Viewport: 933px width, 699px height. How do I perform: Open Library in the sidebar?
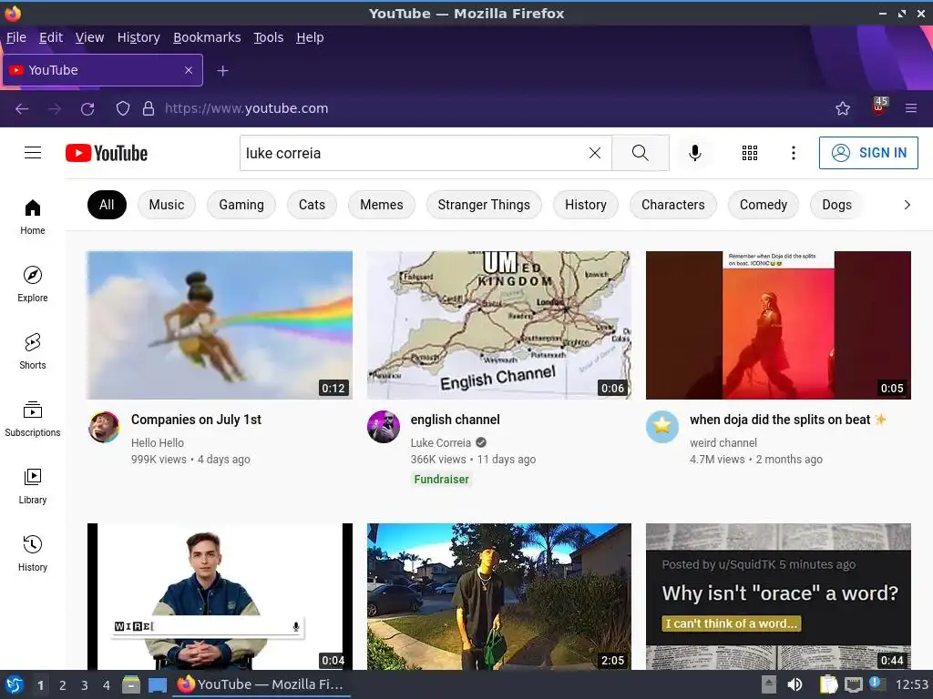[x=33, y=486]
